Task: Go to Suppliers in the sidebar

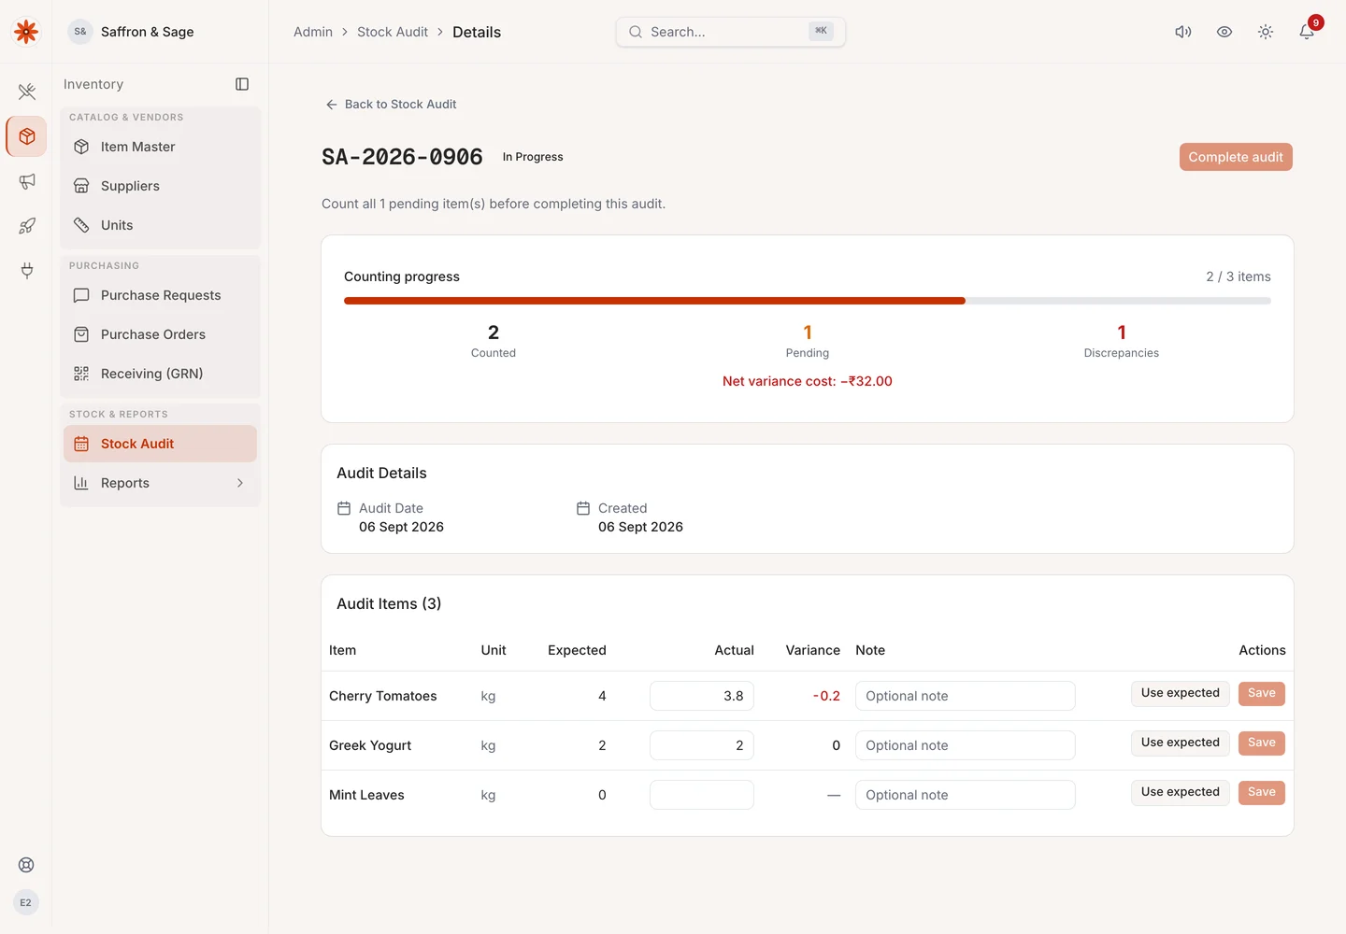Action: [160, 186]
